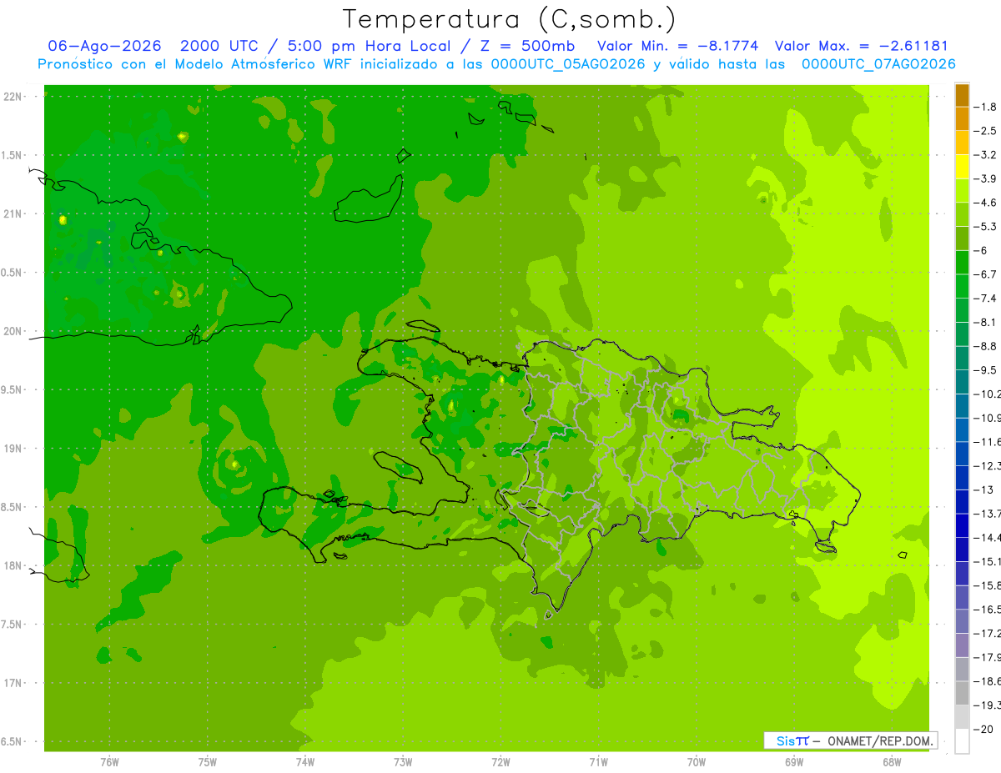Click the '-1.8' colorbar value
Screen dimensions: 1001x773
point(985,107)
